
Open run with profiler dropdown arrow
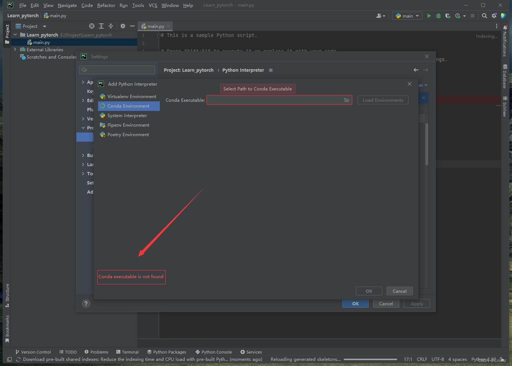point(464,16)
